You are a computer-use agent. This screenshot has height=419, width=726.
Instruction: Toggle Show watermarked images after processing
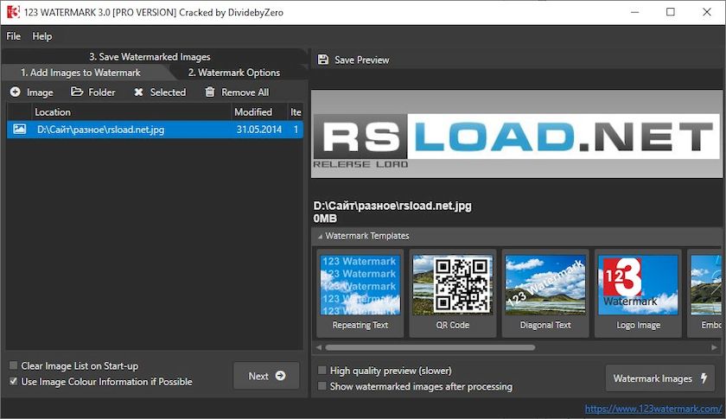click(x=322, y=386)
